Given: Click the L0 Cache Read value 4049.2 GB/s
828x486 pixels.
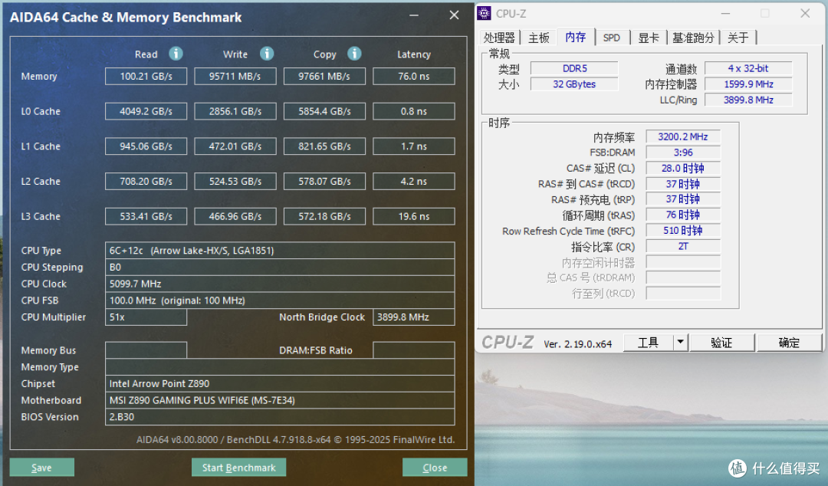Looking at the screenshot, I should 146,111.
